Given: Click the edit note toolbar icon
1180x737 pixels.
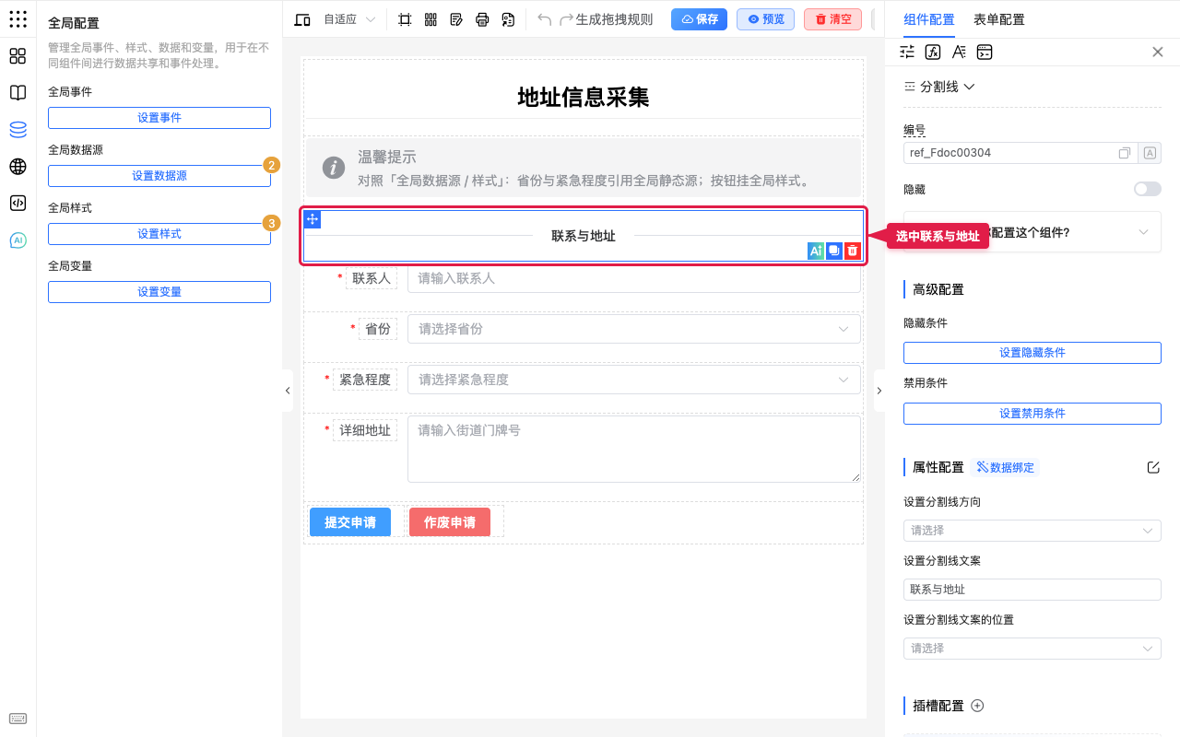Looking at the screenshot, I should click(456, 19).
